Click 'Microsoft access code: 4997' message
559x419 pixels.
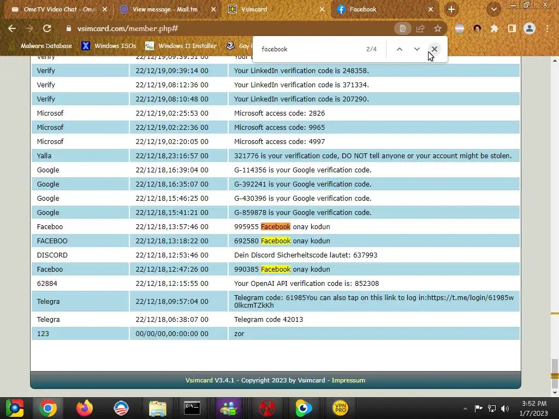[279, 142]
